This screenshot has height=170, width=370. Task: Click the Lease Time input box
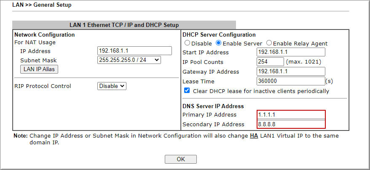point(290,81)
